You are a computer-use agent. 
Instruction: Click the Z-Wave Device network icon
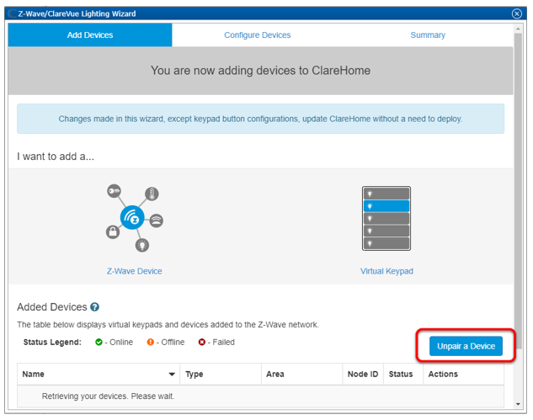135,218
